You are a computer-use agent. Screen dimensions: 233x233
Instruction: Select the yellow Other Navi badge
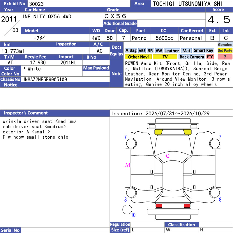coord(138,57)
